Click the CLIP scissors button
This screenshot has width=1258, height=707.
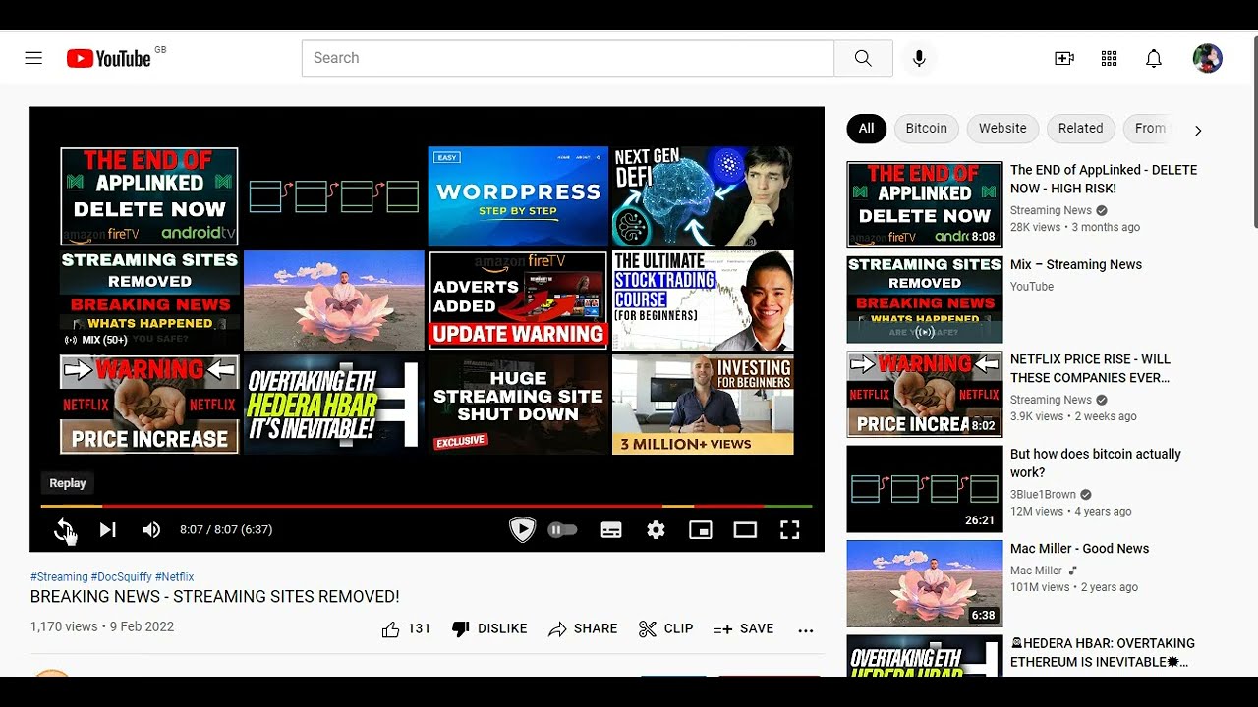coord(665,629)
